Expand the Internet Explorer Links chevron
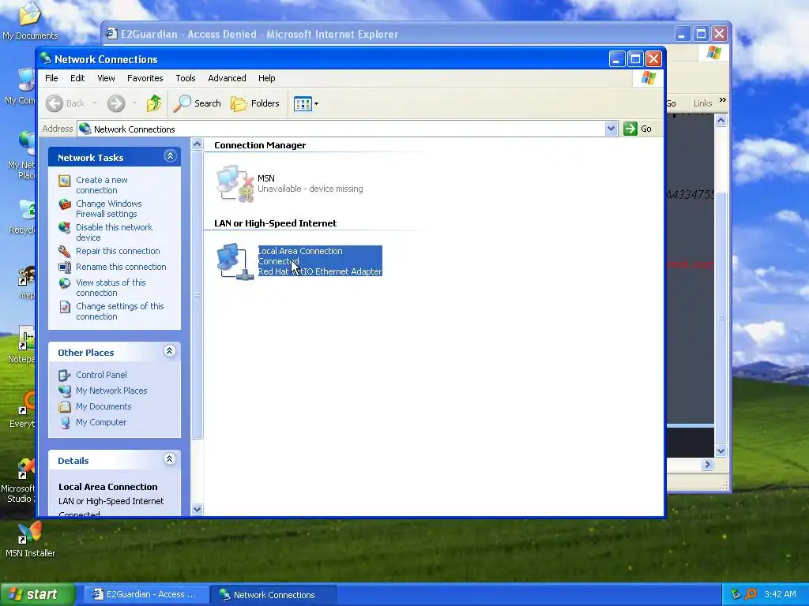This screenshot has width=809, height=606. click(x=723, y=100)
